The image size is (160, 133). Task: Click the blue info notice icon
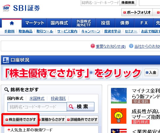131,46
